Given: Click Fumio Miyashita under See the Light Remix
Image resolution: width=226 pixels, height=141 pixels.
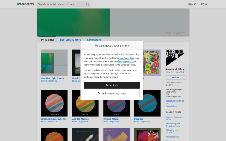Looking at the screenshot, I should 49,81.
